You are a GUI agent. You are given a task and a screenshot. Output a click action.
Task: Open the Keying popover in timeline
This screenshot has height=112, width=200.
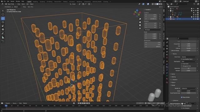click(15, 103)
